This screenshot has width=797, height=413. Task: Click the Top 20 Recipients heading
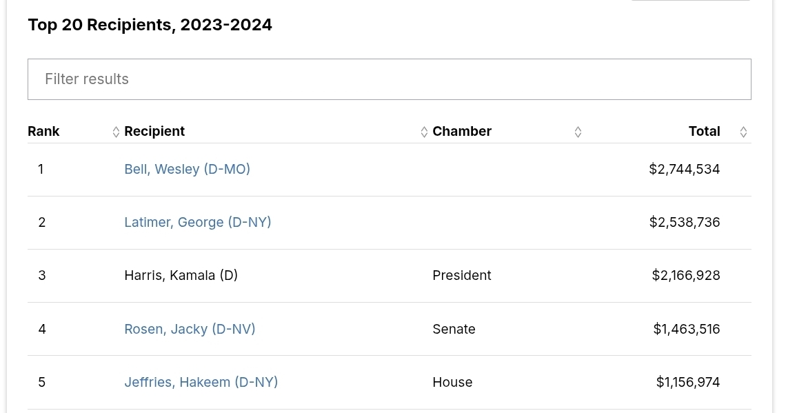[150, 24]
